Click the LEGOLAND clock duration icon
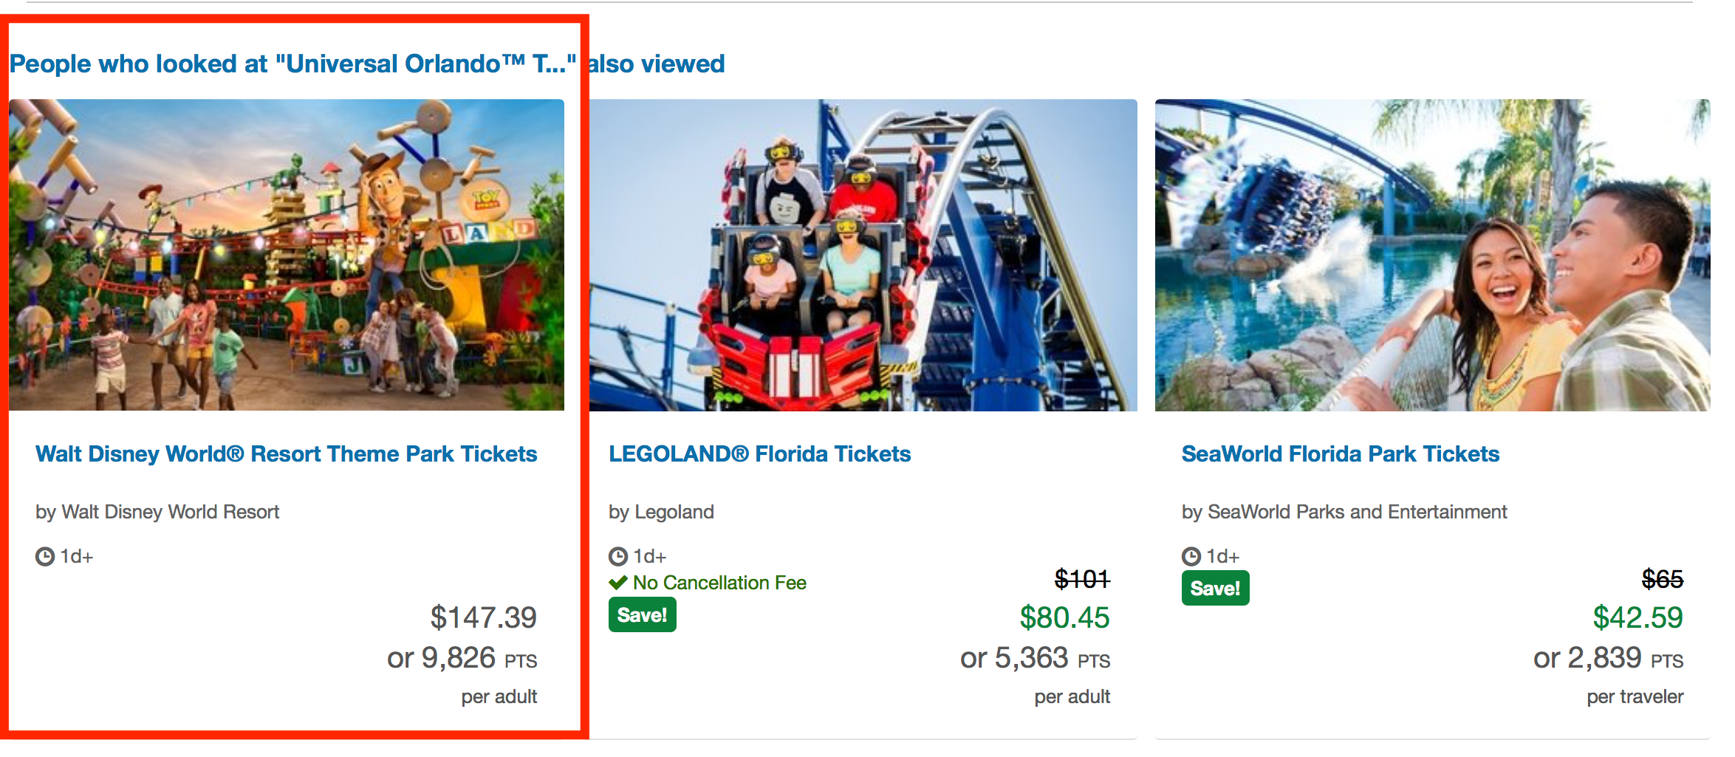 click(618, 556)
